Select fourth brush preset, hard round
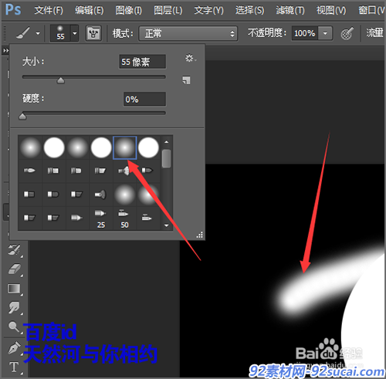Screen dimensions: 386x379 [101, 147]
